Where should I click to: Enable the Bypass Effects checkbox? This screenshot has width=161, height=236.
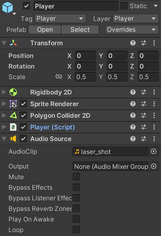[76, 187]
